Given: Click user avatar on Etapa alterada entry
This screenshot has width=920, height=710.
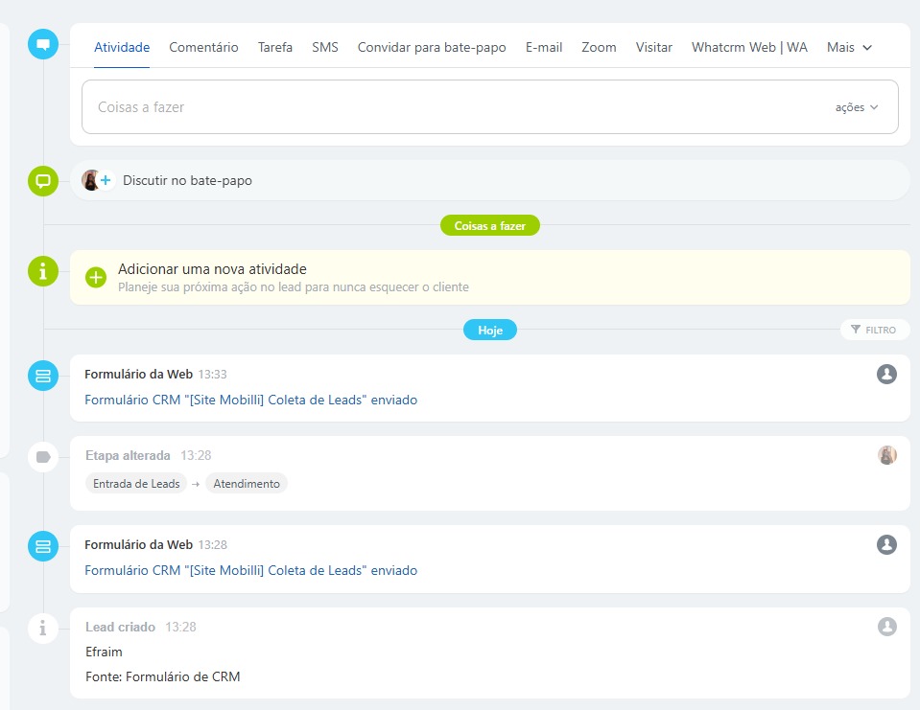Looking at the screenshot, I should point(886,455).
